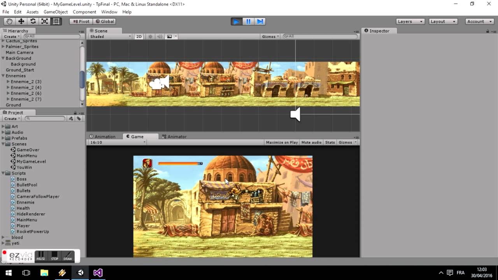Click the Search by Label icon in Project

[x=79, y=119]
